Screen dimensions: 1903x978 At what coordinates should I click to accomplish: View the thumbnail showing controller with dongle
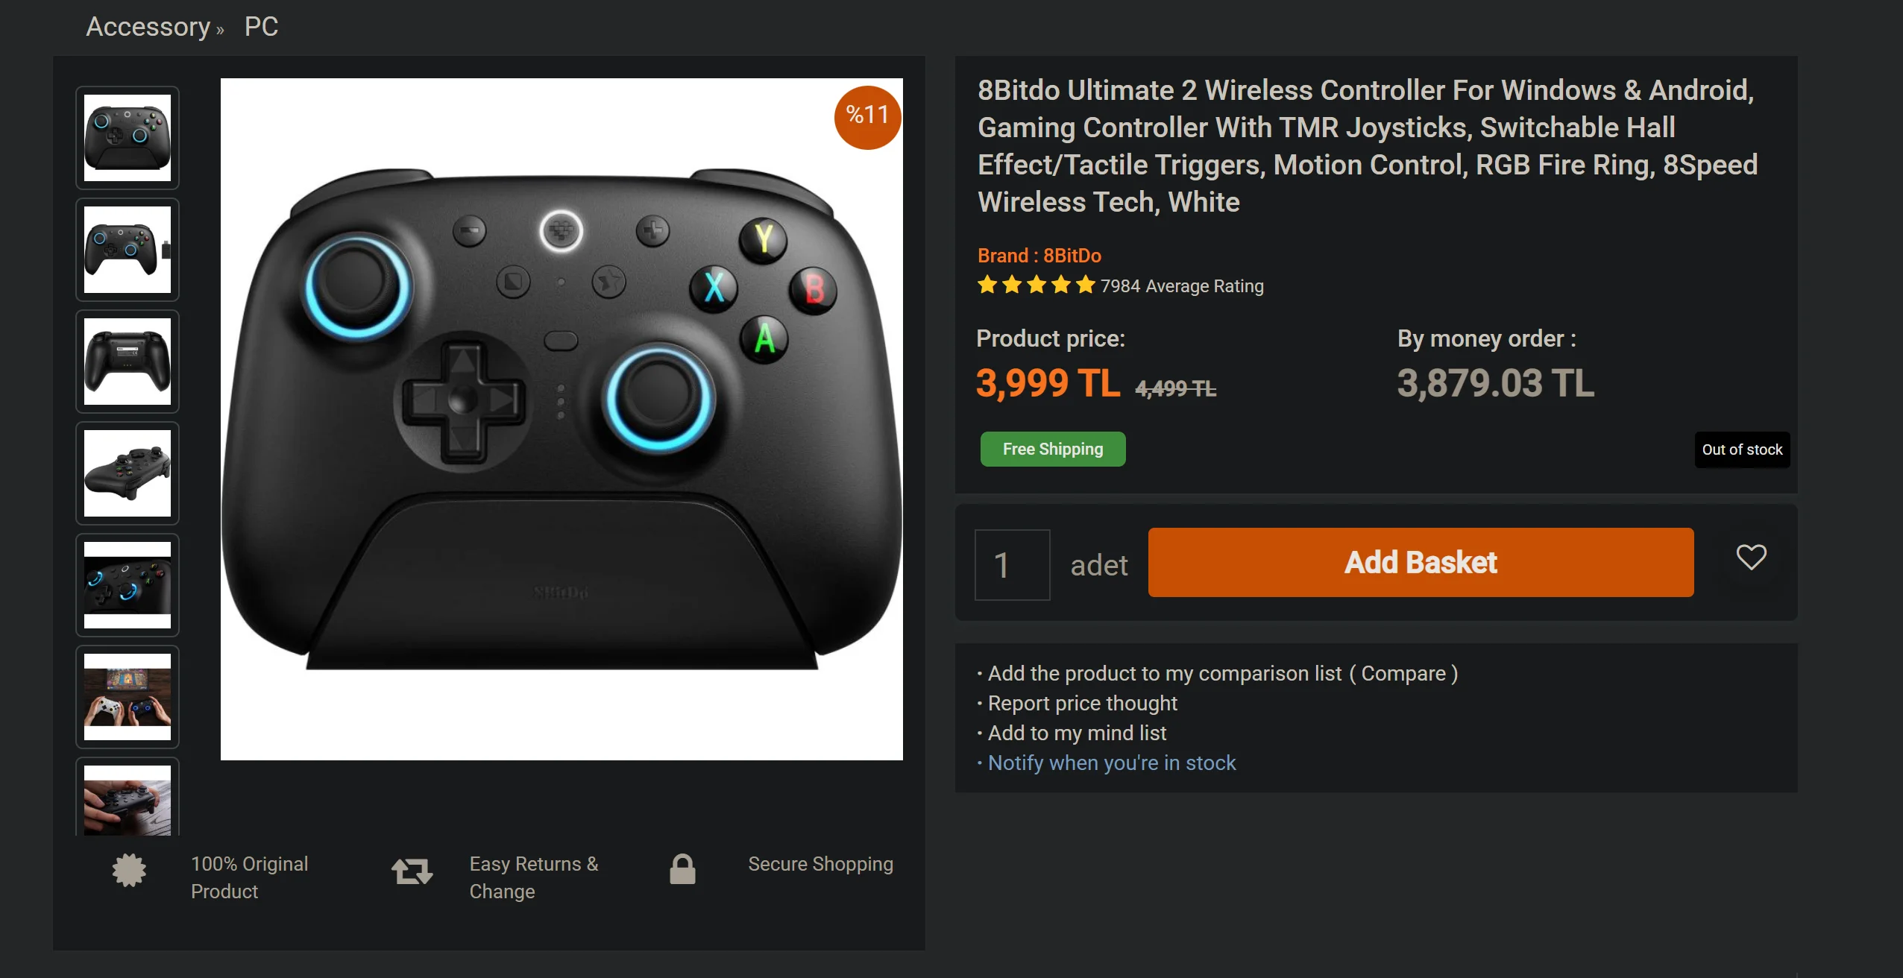click(x=128, y=250)
